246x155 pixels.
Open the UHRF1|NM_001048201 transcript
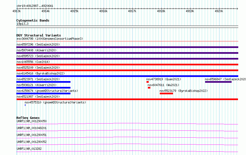pyautogui.click(x=32, y=128)
